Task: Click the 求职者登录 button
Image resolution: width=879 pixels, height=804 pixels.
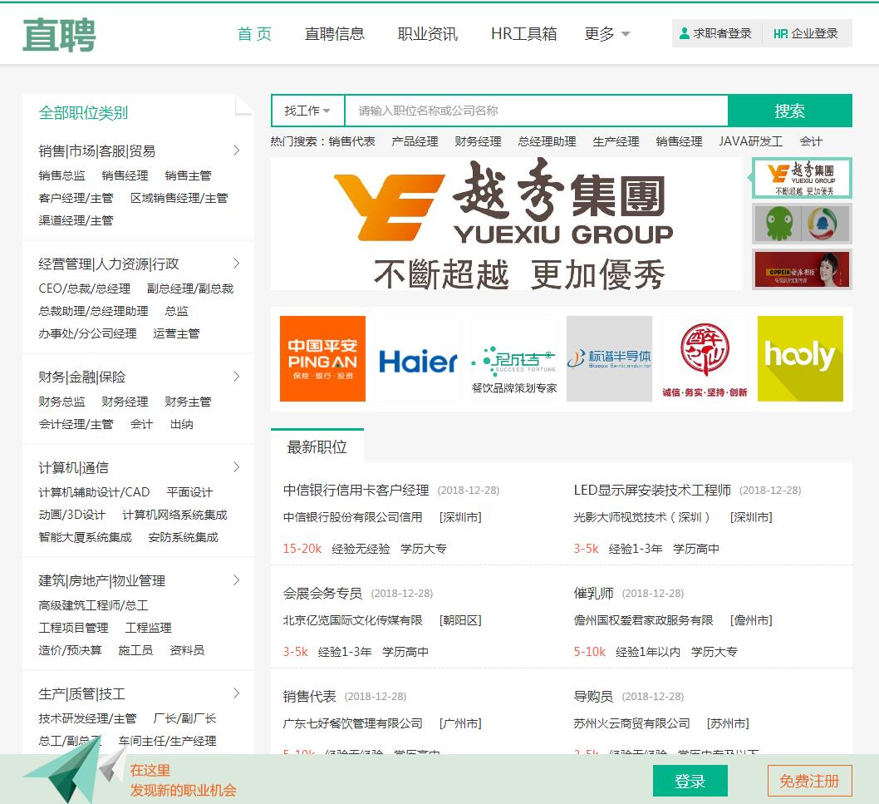Action: [716, 33]
